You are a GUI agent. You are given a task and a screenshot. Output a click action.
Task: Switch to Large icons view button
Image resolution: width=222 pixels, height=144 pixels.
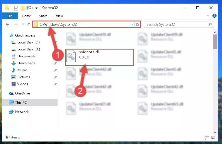click(x=213, y=138)
